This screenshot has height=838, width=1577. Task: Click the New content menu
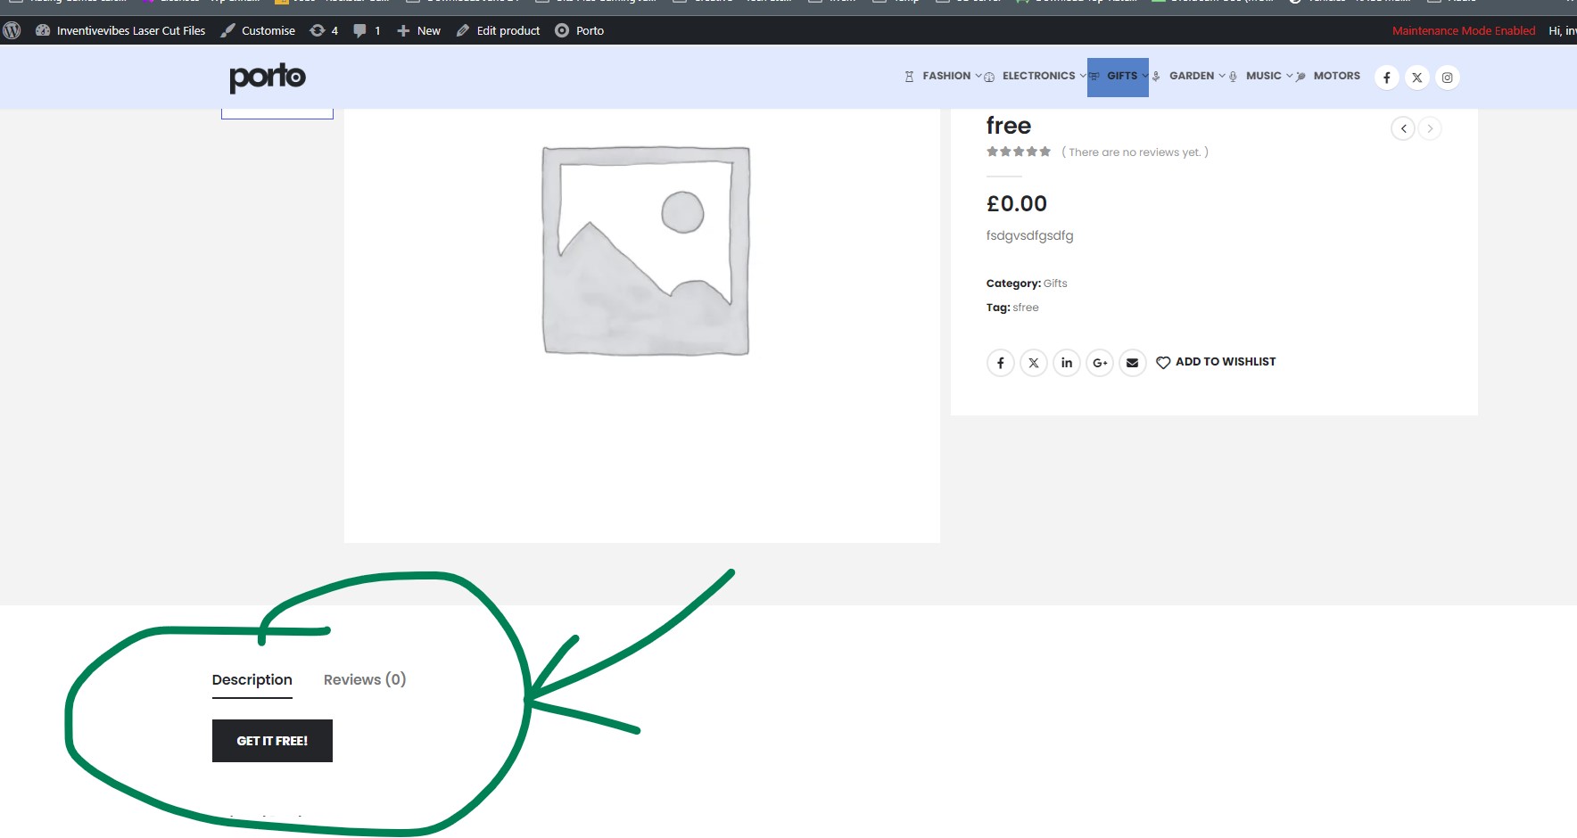pyautogui.click(x=419, y=30)
